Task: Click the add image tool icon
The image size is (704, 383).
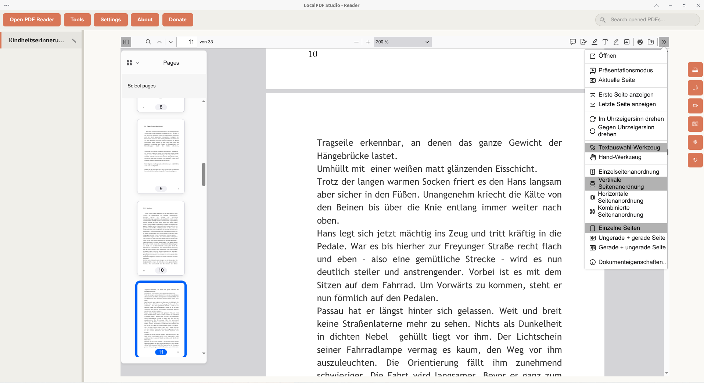Action: coord(627,42)
